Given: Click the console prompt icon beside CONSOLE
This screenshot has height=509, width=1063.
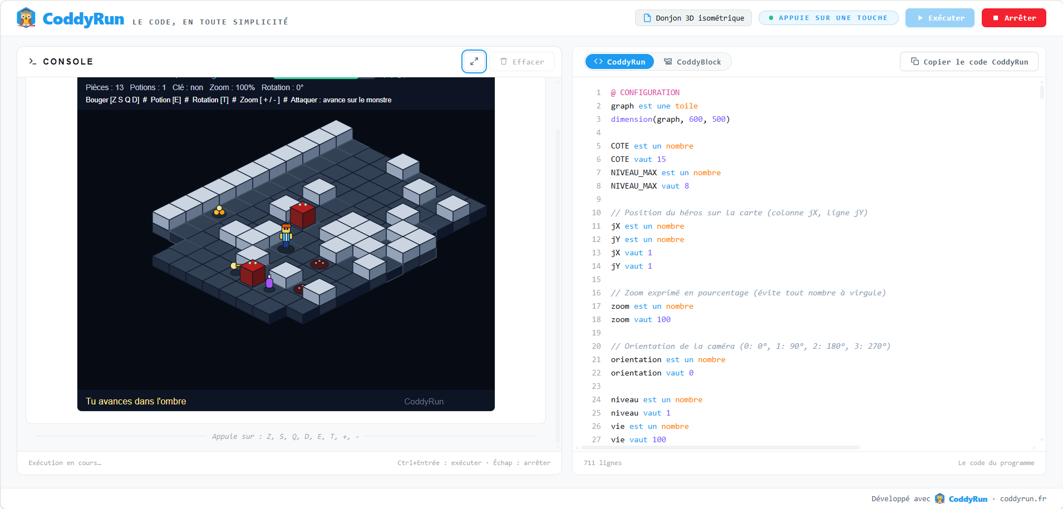Looking at the screenshot, I should click(33, 61).
